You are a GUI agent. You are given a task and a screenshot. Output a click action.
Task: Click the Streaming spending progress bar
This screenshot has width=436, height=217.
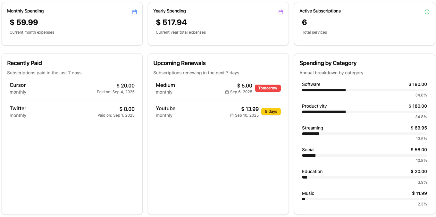coord(365,134)
